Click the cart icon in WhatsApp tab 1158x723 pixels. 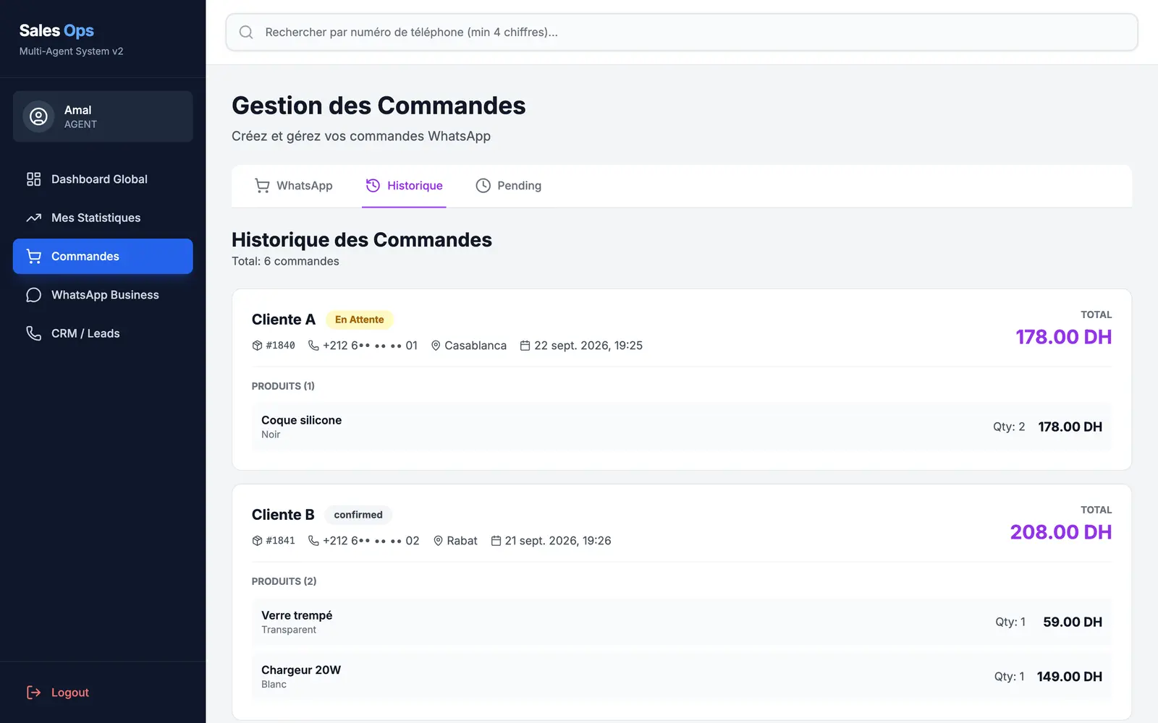pyautogui.click(x=262, y=186)
